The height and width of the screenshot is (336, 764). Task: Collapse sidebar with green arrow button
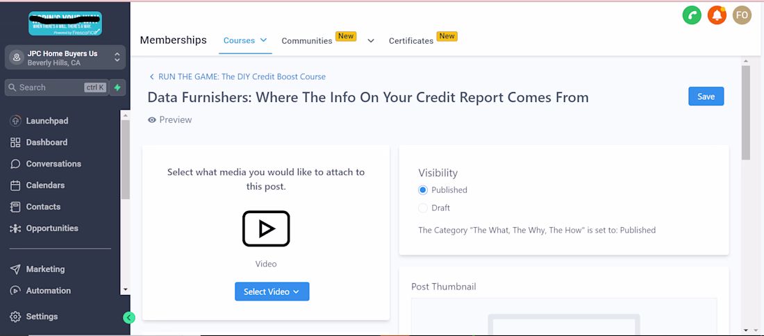[x=128, y=317]
